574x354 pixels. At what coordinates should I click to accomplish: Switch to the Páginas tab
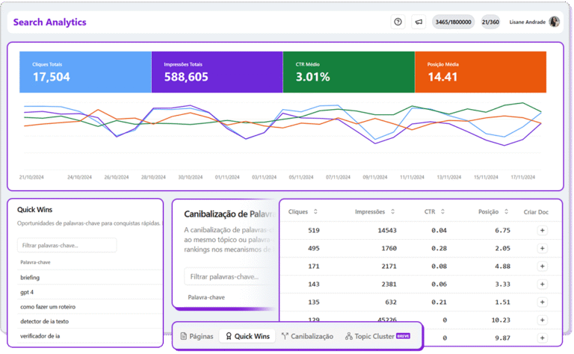(x=197, y=336)
